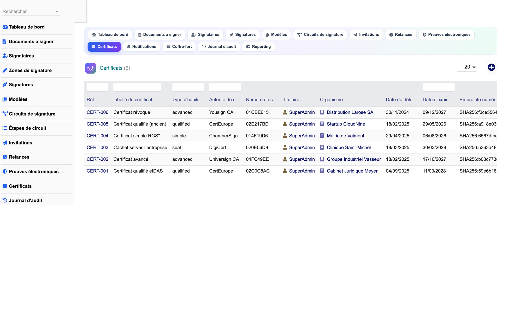Open the Journal d'audit tab

[219, 47]
